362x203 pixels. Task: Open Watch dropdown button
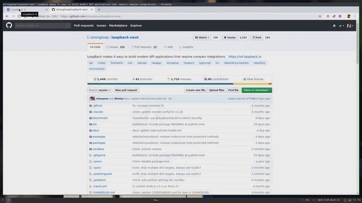pyautogui.click(x=202, y=38)
